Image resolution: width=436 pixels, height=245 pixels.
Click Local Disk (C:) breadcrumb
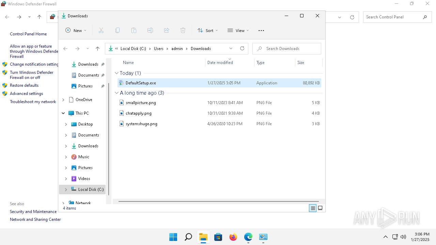pyautogui.click(x=133, y=49)
